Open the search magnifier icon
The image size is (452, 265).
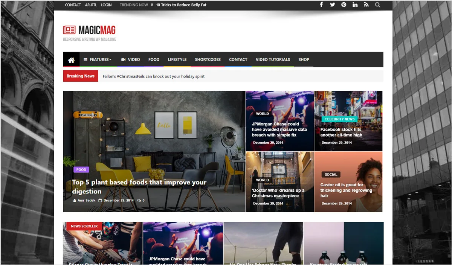click(378, 5)
